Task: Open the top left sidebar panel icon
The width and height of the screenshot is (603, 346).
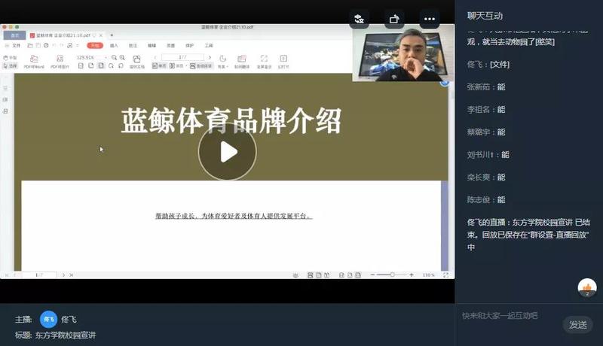Action: pyautogui.click(x=5, y=89)
